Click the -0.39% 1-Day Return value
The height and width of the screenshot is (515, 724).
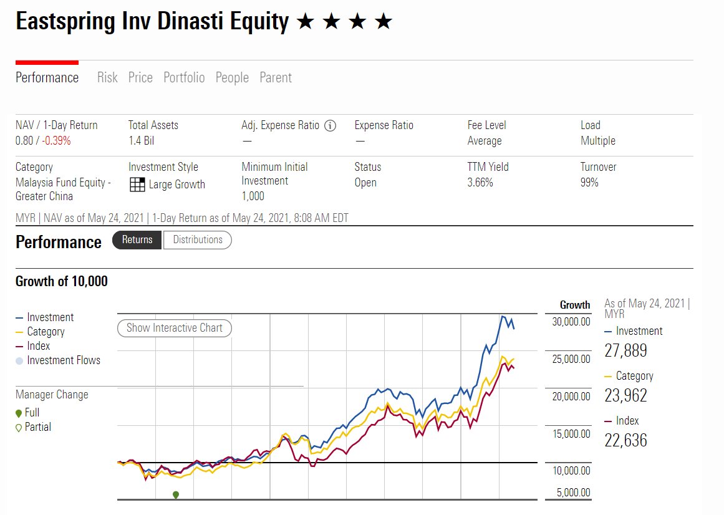(x=56, y=141)
